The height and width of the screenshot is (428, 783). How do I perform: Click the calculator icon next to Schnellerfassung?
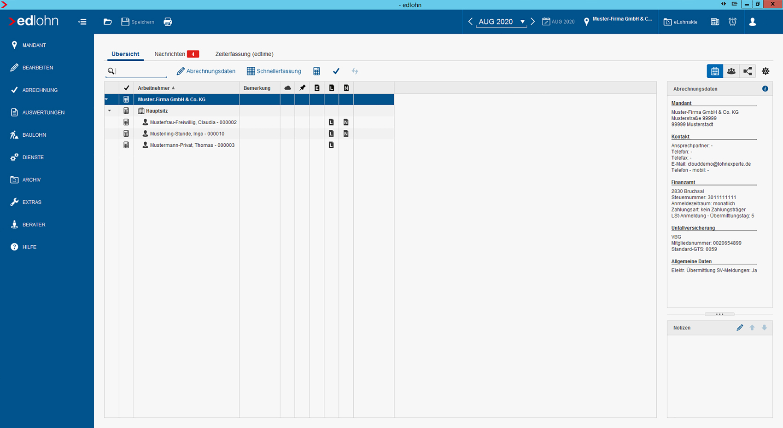pyautogui.click(x=316, y=71)
